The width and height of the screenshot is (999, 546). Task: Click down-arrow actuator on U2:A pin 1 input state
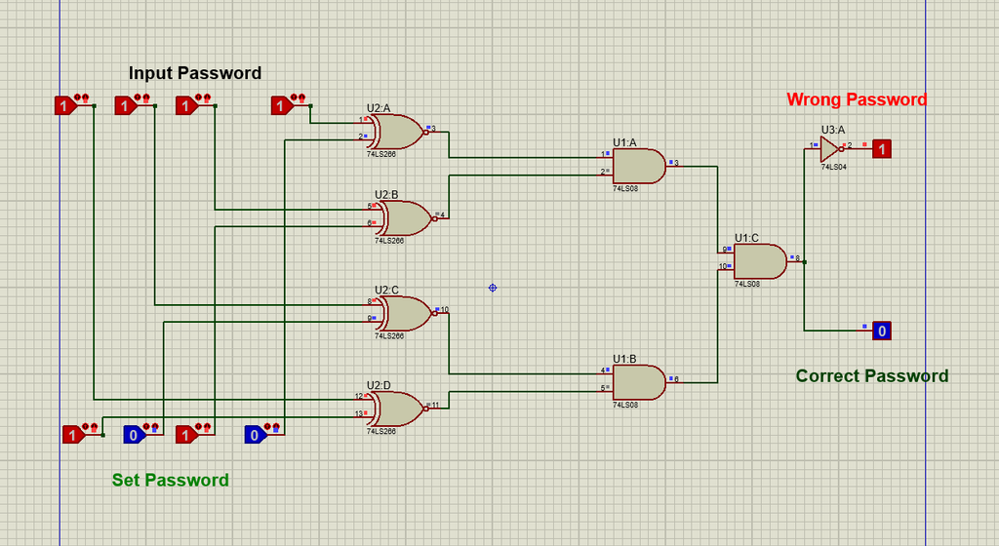(x=301, y=98)
